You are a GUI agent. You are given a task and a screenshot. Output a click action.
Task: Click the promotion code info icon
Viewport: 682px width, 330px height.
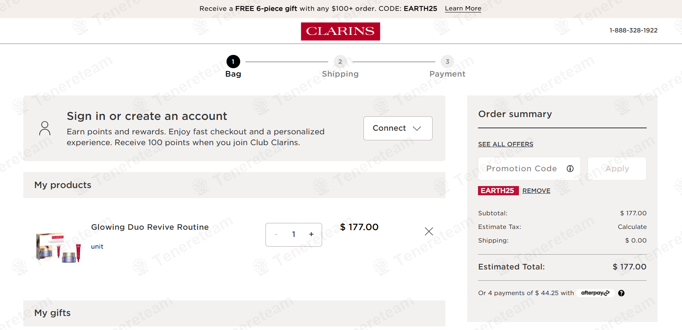[570, 168]
